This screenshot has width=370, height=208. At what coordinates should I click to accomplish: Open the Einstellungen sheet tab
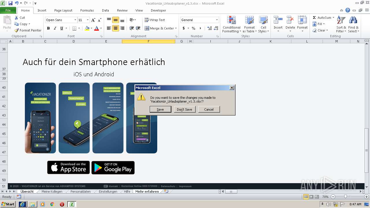click(108, 192)
